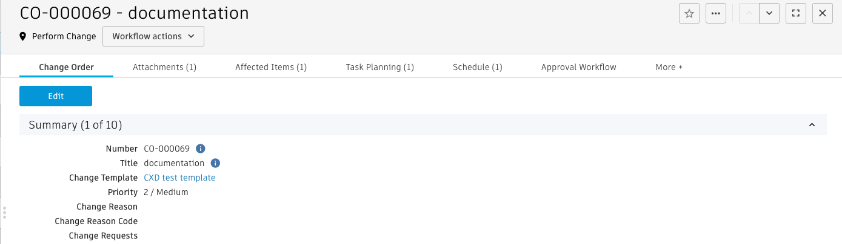Image resolution: width=842 pixels, height=244 pixels.
Task: Expand the More + tab menu
Action: tap(669, 67)
